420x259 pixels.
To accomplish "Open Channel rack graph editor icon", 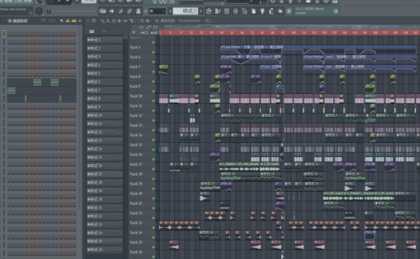I will (68, 21).
